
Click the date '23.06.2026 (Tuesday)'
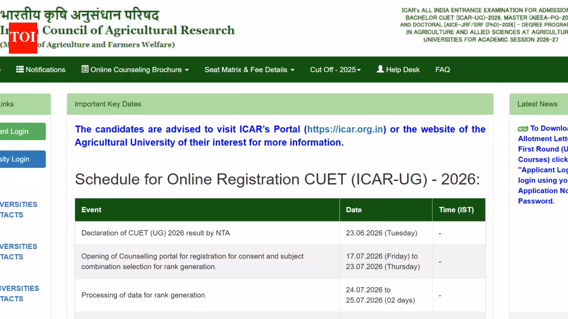[x=382, y=233]
